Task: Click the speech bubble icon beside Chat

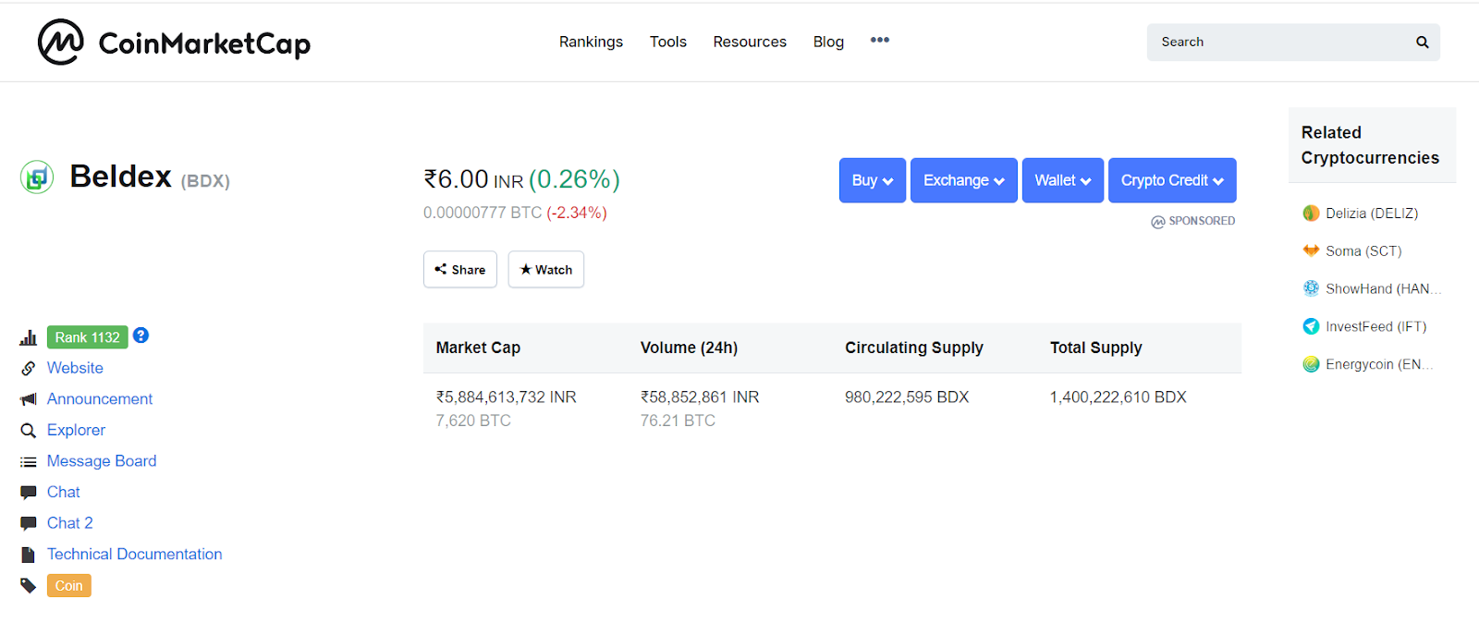Action: [29, 493]
